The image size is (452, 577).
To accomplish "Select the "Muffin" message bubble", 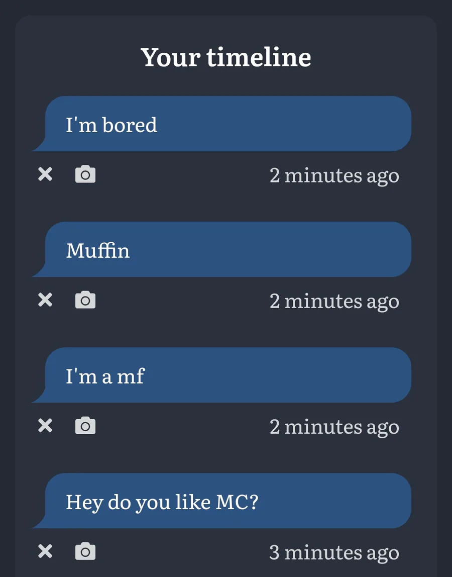I will (x=222, y=249).
